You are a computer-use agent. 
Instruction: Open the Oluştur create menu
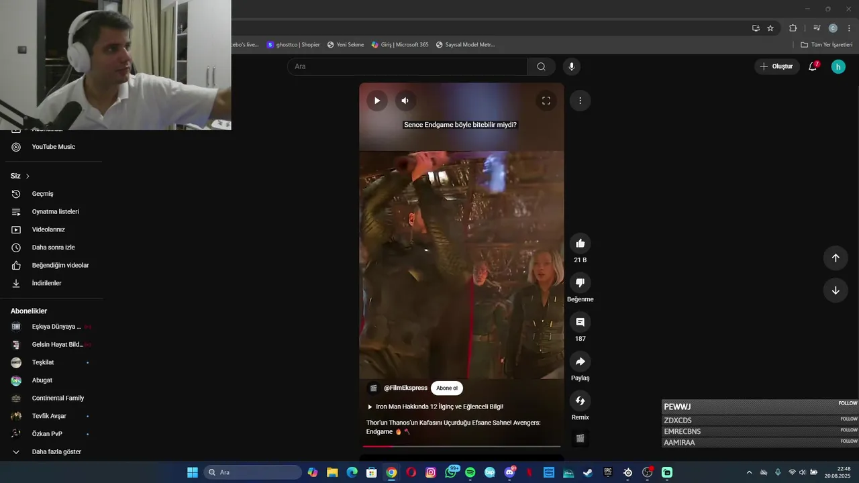776,66
